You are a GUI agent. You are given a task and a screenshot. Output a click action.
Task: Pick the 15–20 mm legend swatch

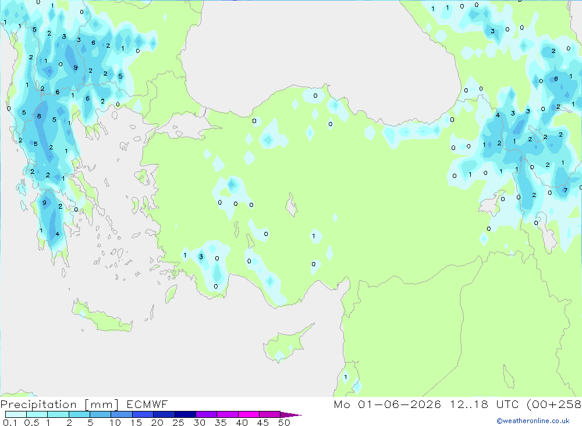coord(143,414)
